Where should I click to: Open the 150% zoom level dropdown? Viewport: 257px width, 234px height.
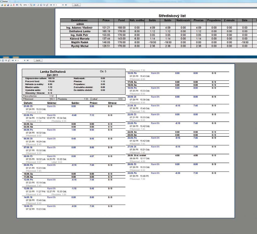[28, 5]
